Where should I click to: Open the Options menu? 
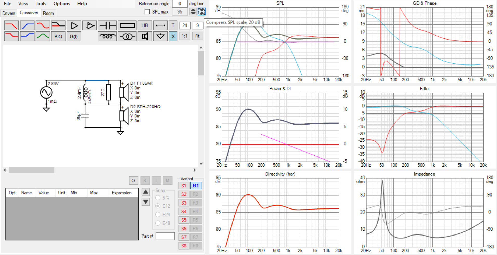pyautogui.click(x=62, y=4)
